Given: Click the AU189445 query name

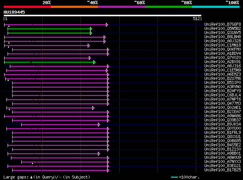Looking at the screenshot, I should pyautogui.click(x=14, y=12).
